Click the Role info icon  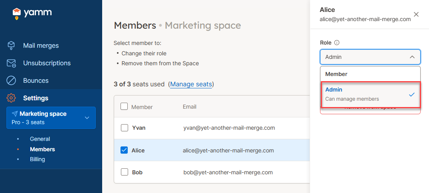(337, 43)
